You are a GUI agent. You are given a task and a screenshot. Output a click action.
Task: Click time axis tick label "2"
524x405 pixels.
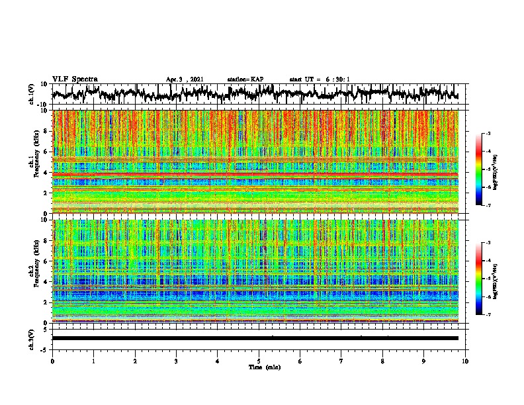[135, 361]
